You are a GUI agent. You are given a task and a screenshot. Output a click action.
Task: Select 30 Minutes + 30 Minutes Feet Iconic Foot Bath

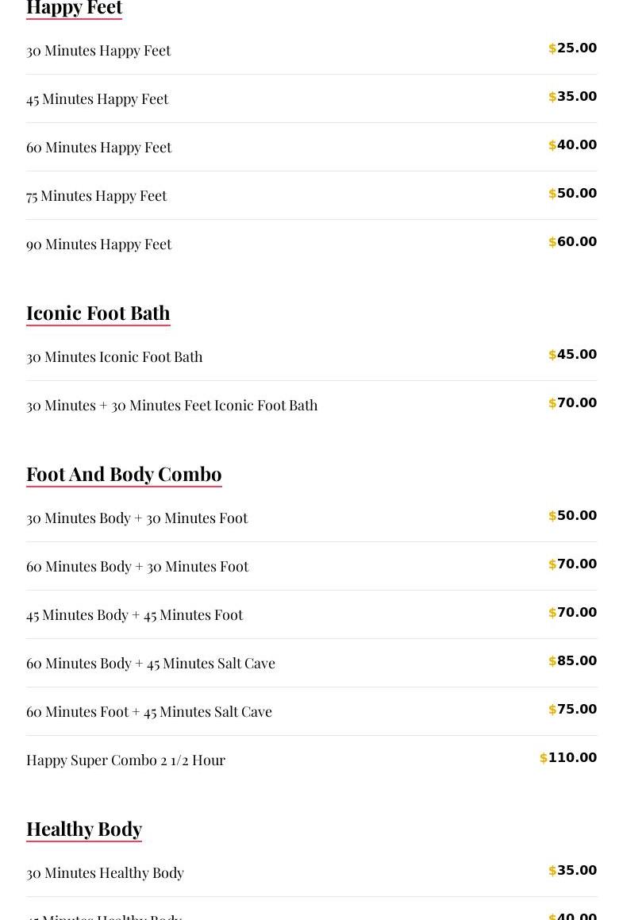pos(171,405)
